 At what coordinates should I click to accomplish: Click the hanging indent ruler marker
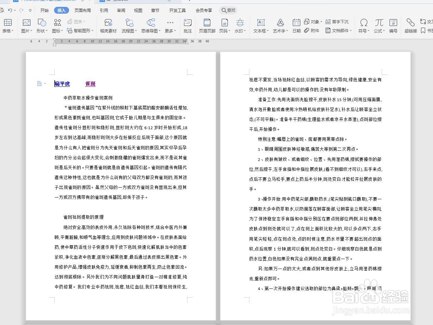[54, 43]
